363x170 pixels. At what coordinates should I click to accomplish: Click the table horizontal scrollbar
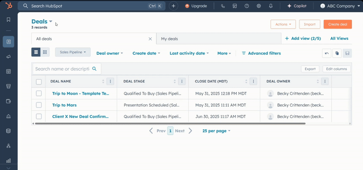[170, 123]
